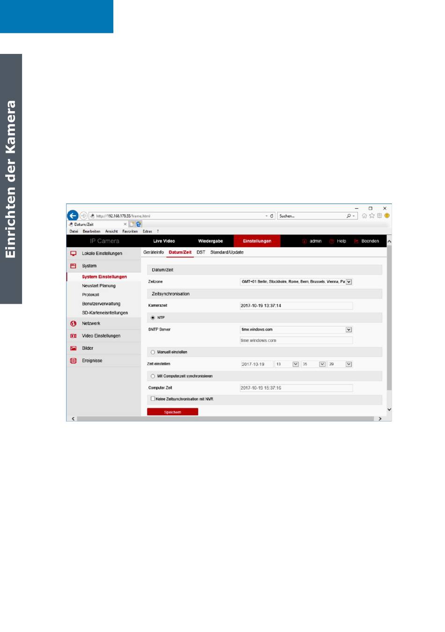Screen dimensions: 445x632
Task: Click the System sidebar icon
Action: pyautogui.click(x=73, y=266)
